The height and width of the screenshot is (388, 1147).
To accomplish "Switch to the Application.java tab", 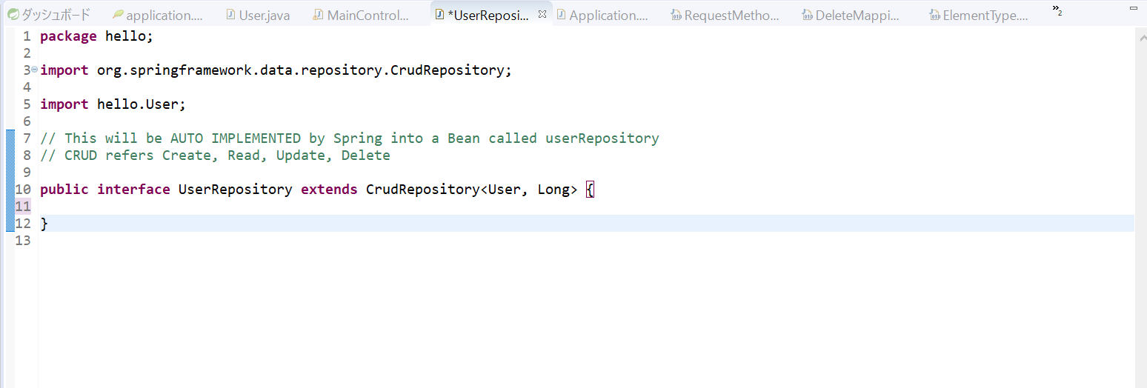I will pyautogui.click(x=608, y=16).
